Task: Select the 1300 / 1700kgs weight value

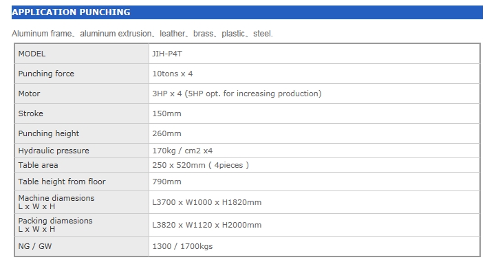Action: [182, 246]
